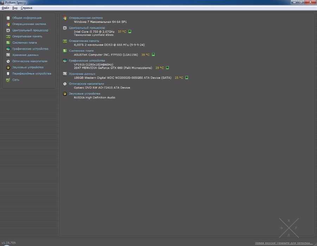317x246 pixels.
Task: Click the Сеть sidebar icon
Action: [8, 80]
